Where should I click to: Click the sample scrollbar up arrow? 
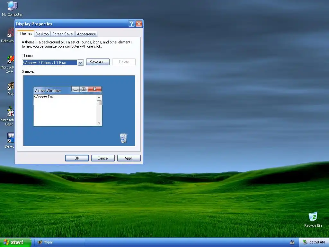[x=99, y=97]
